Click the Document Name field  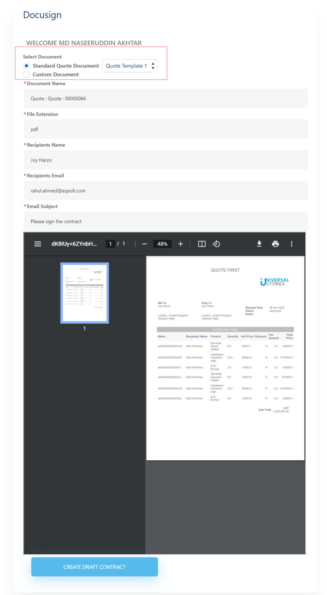pyautogui.click(x=165, y=98)
